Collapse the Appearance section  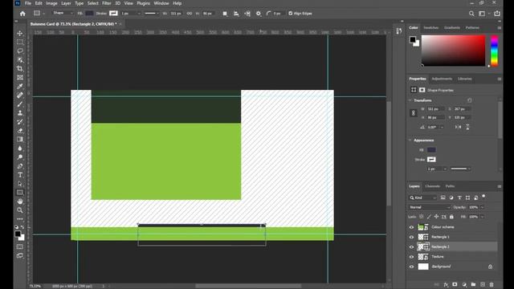click(x=410, y=140)
